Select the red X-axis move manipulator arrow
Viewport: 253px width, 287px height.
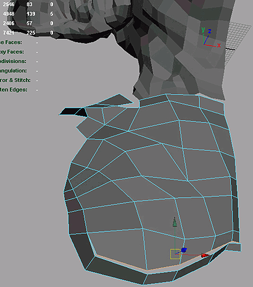tap(204, 255)
